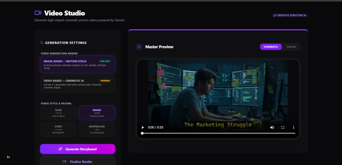
Task: Choose the Hook video style
Action: coord(58,113)
